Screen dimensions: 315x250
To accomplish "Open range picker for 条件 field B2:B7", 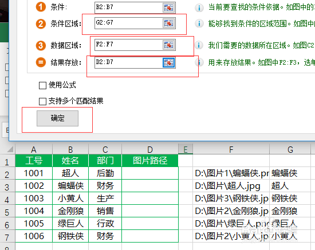I will point(168,7).
